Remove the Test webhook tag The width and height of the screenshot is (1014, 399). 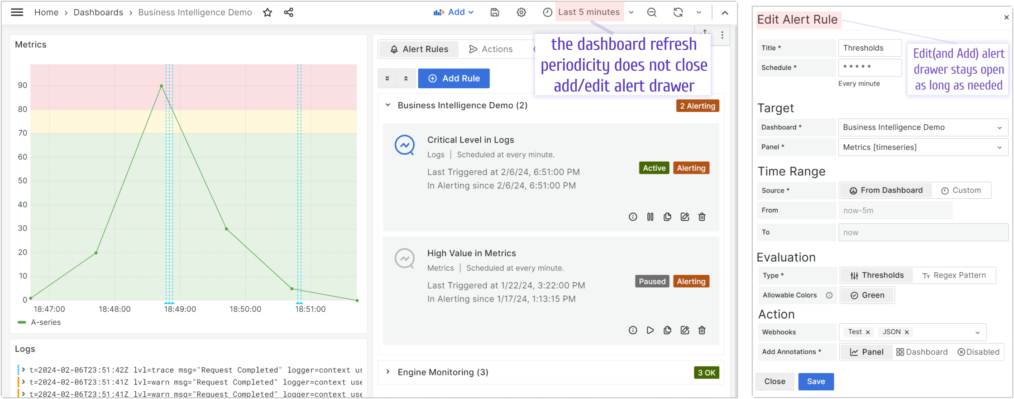click(x=868, y=332)
